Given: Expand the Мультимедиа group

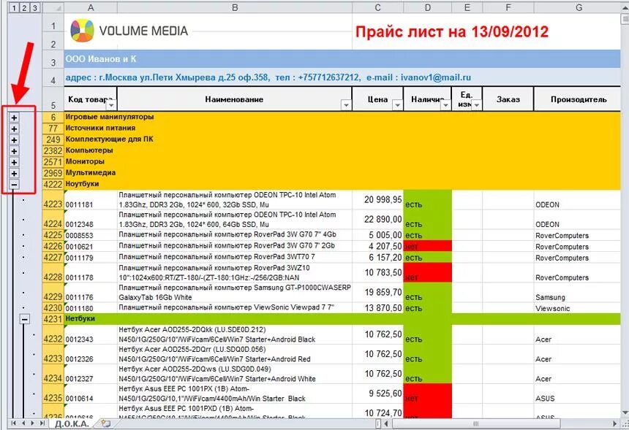Looking at the screenshot, I should 14,173.
